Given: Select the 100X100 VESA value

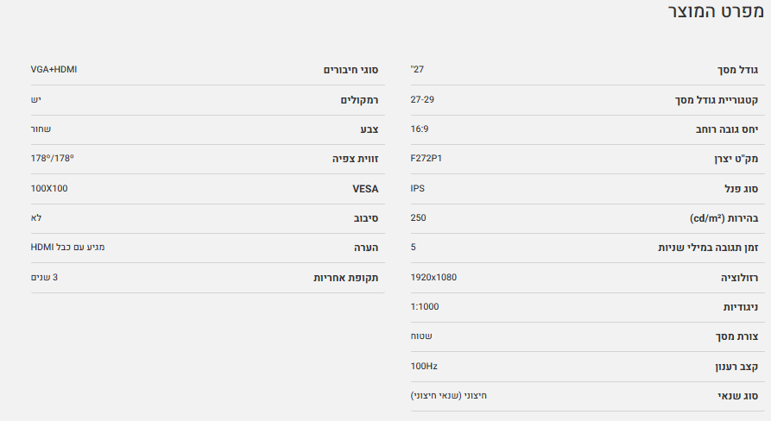Looking at the screenshot, I should (x=49, y=188).
